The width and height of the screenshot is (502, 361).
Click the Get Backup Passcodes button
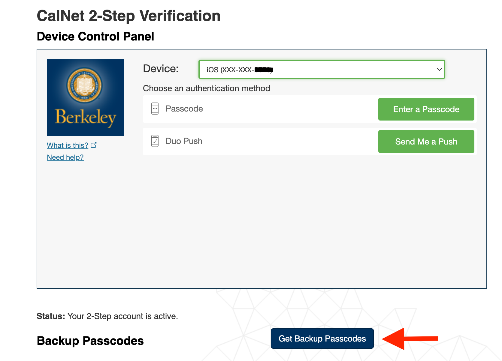tap(322, 339)
